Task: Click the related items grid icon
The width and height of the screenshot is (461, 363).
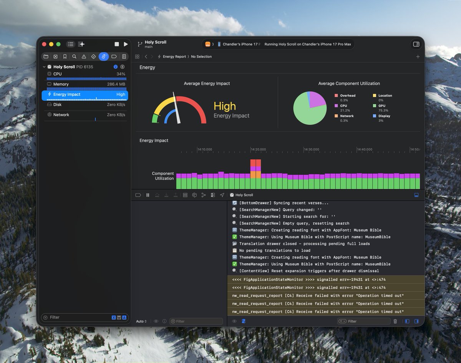Action: [x=137, y=57]
